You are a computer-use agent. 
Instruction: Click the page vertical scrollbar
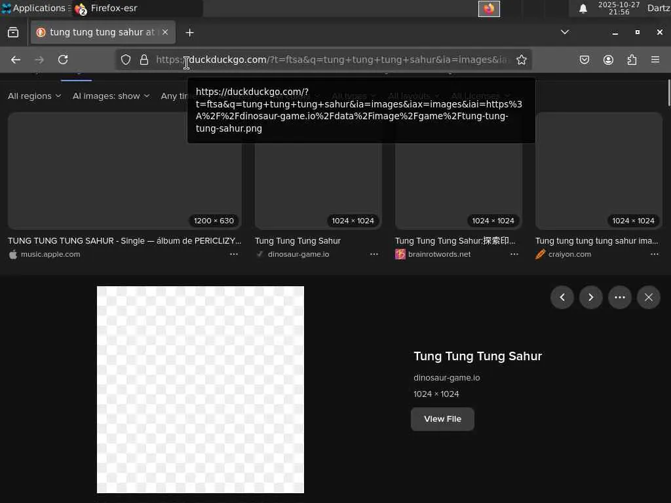coord(668,92)
